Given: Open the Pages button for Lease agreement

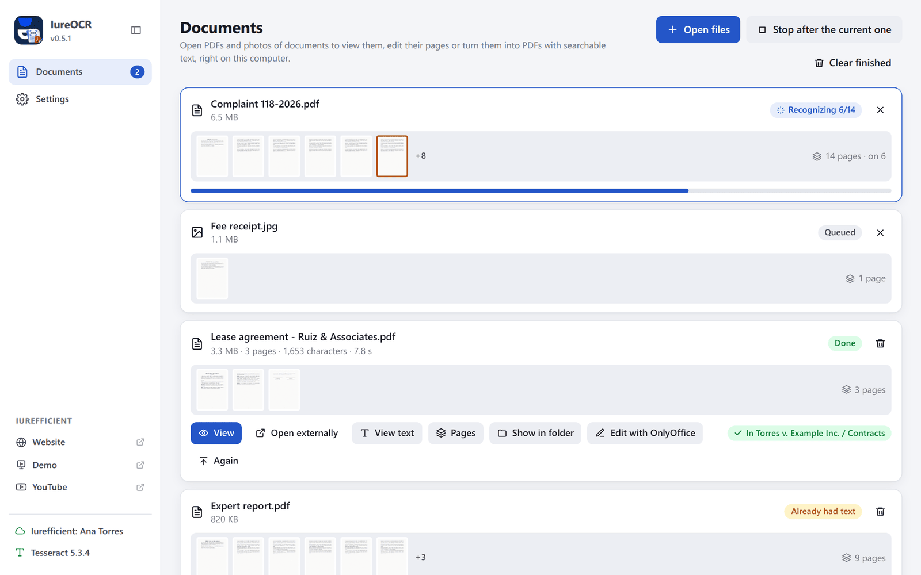Looking at the screenshot, I should [456, 433].
